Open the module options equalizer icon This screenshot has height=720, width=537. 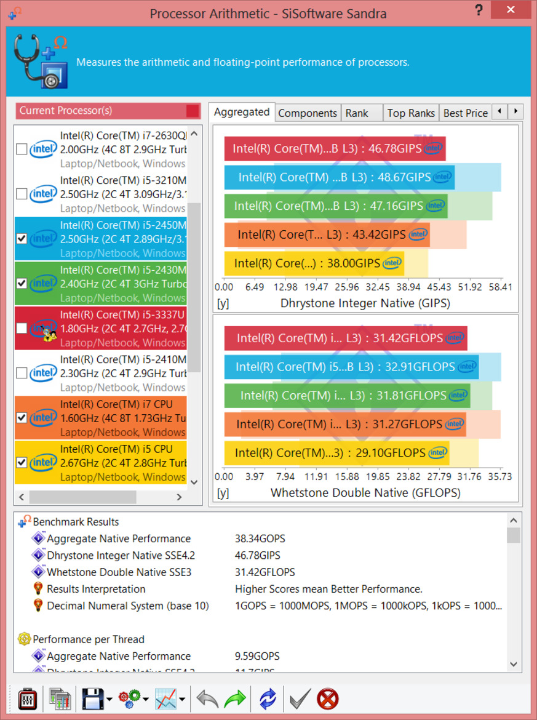click(27, 699)
